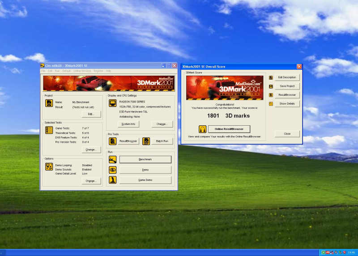Click the 3DMark2001 banner in main window
This screenshot has width=358, height=256.
click(x=109, y=83)
